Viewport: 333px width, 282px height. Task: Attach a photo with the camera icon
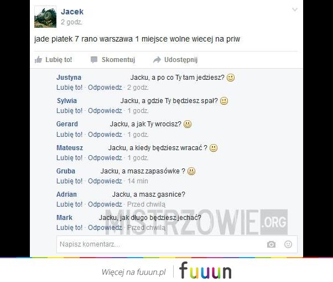point(271,244)
